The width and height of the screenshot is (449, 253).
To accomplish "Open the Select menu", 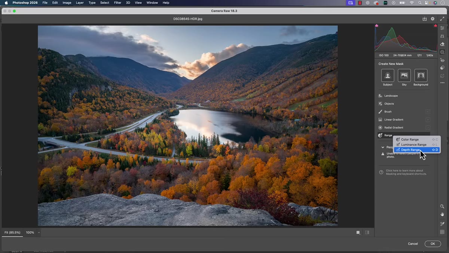I will point(105,3).
